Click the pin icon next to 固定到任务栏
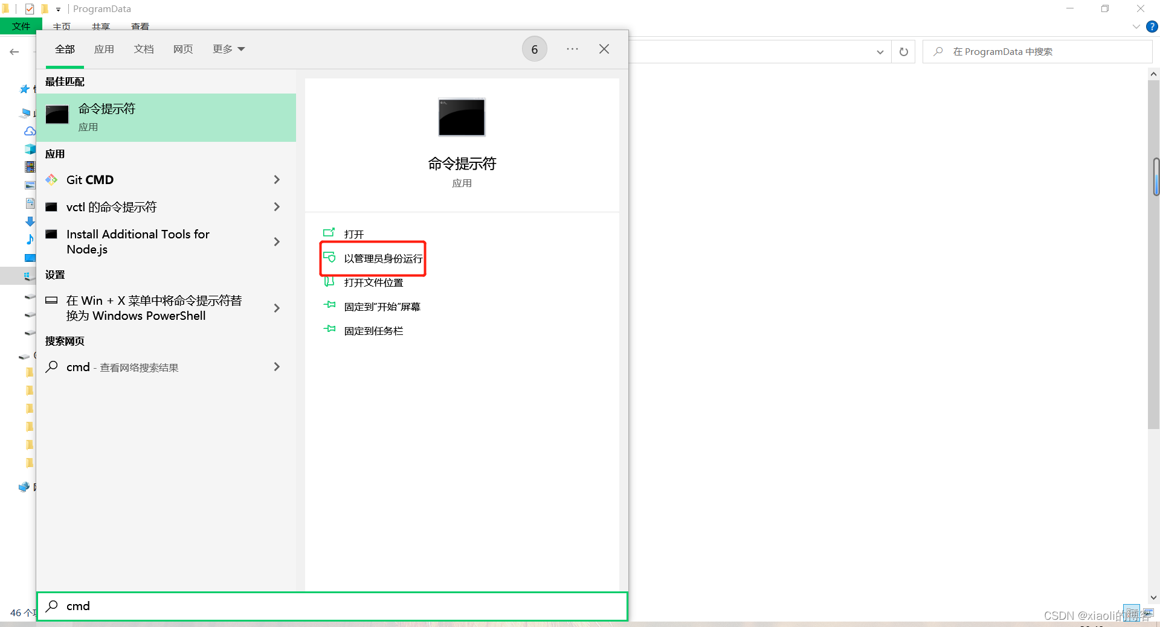This screenshot has height=627, width=1160. point(329,329)
